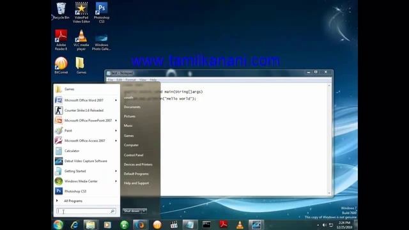Expand PowerPoint 2007 jump list arrow
The image size is (409, 230).
116,121
